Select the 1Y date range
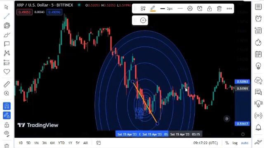 [x=70, y=143]
